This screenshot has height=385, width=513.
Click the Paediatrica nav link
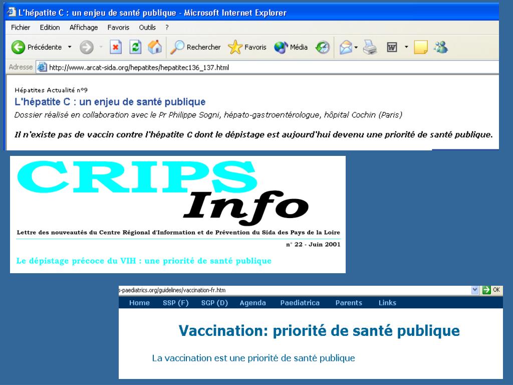click(300, 303)
